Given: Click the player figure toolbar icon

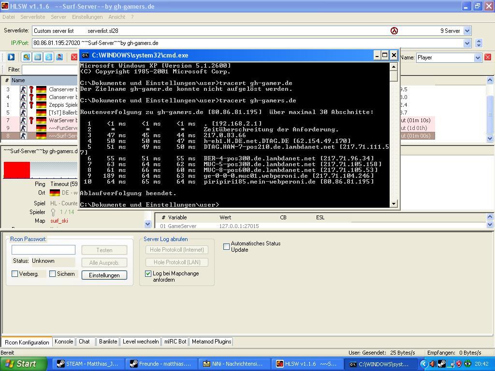Looking at the screenshot, I should click(59, 57).
